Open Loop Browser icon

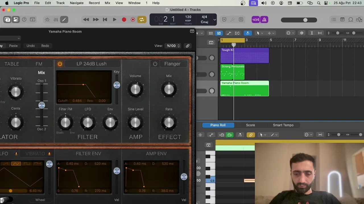351,20
